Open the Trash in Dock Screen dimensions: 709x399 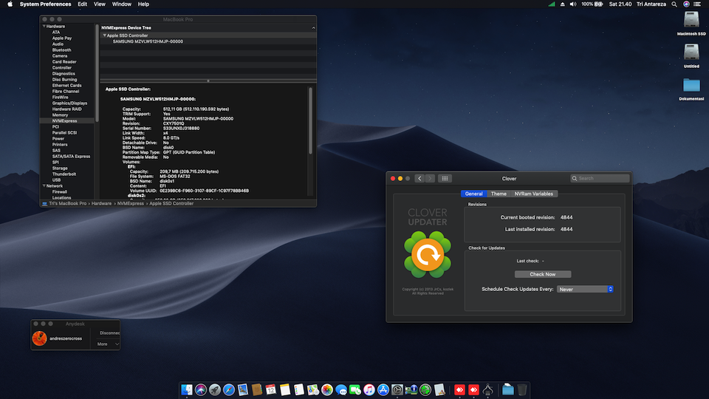(x=522, y=389)
